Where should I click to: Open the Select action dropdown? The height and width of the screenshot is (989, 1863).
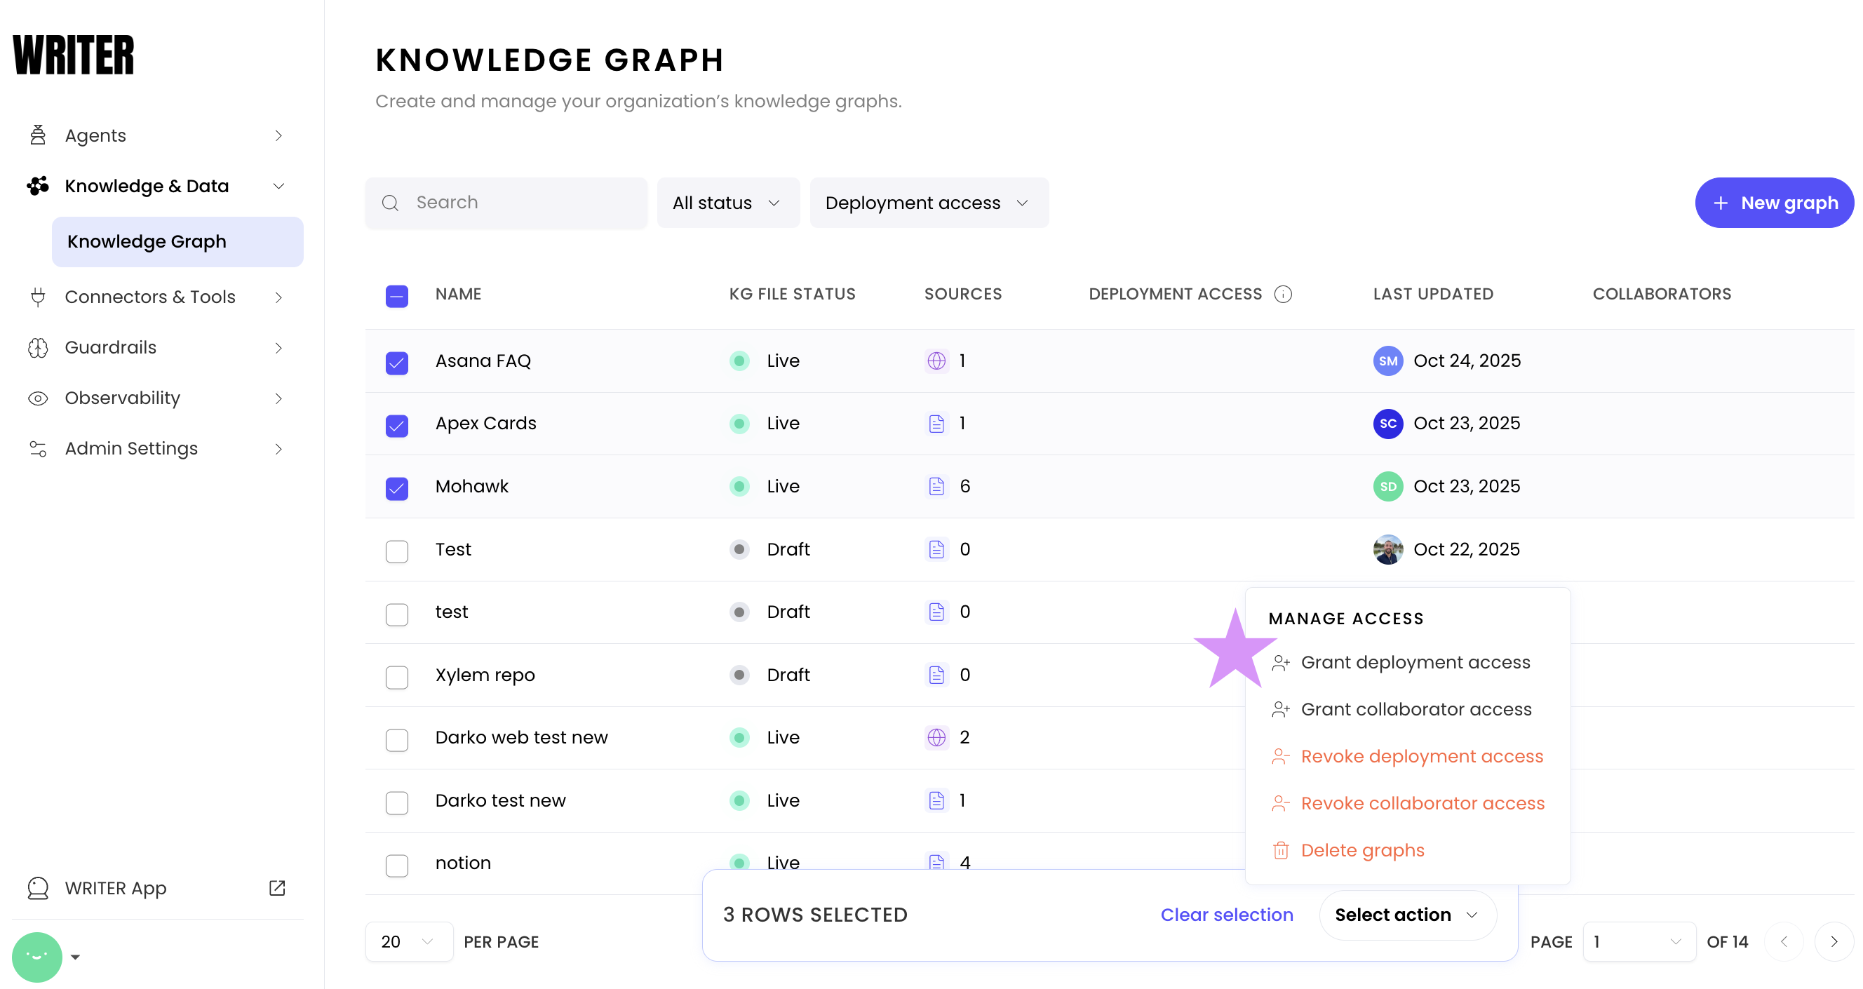click(x=1406, y=915)
